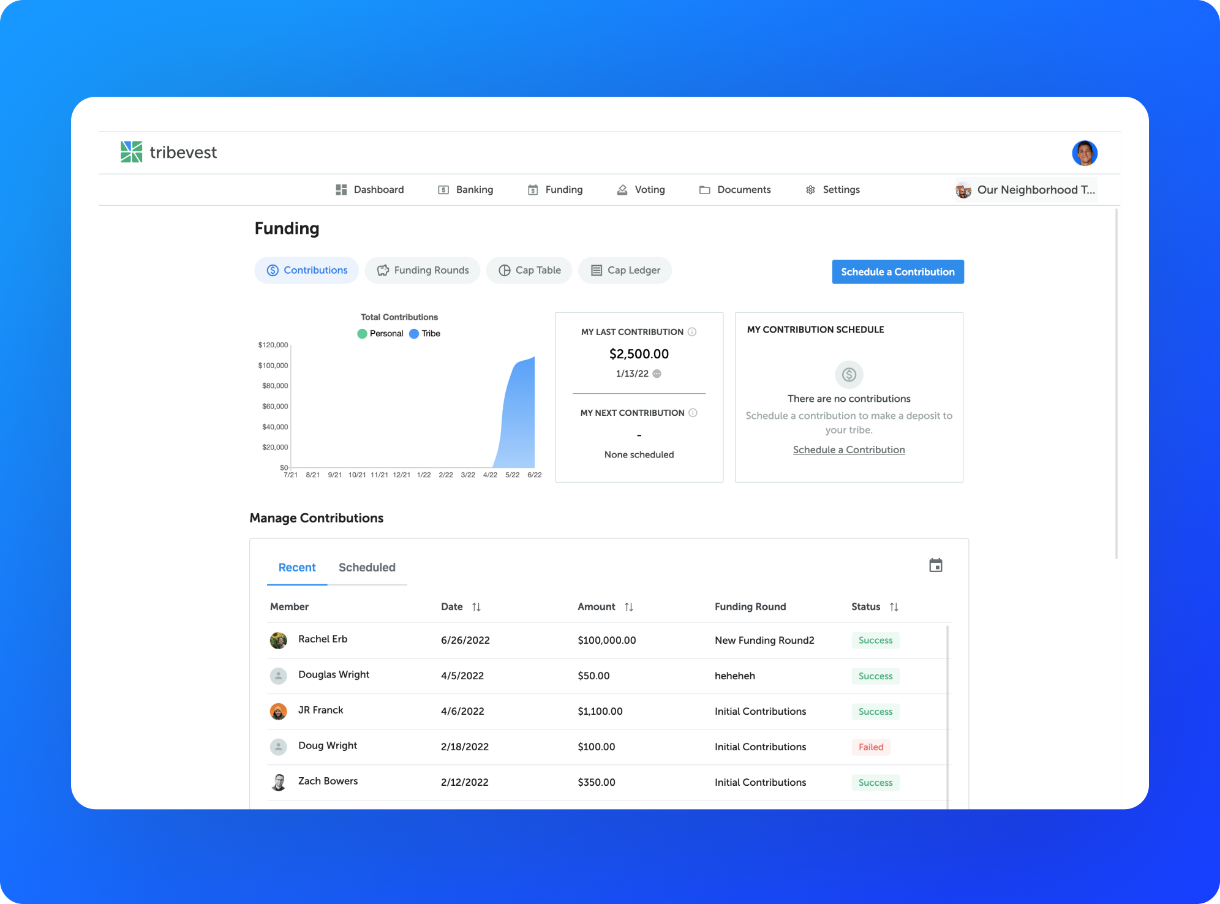Select the Contributions pill tab

(x=307, y=270)
